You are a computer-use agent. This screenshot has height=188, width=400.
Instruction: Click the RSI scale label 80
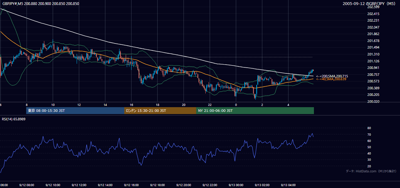pos(369,128)
